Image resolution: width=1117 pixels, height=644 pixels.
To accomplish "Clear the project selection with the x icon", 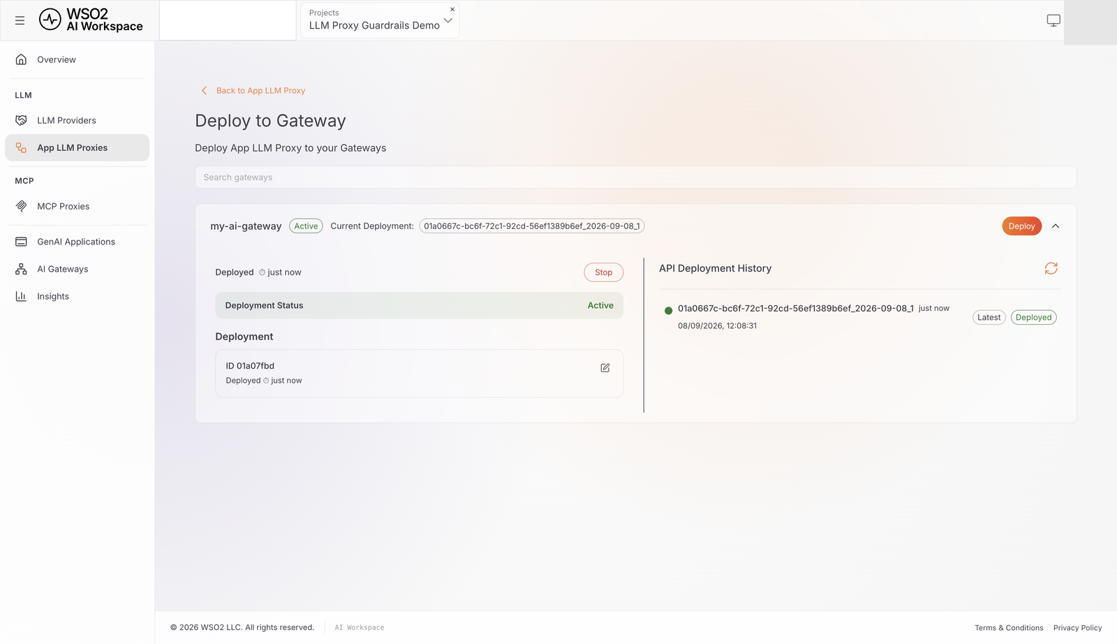I will (x=452, y=9).
